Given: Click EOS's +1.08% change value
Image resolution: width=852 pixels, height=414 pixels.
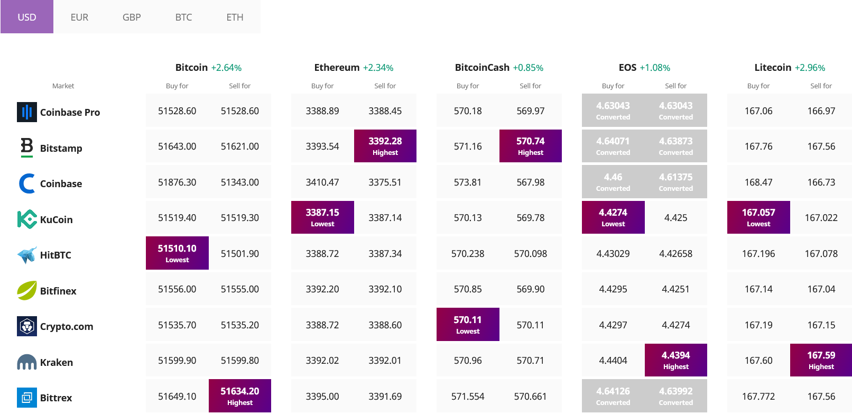Looking at the screenshot, I should point(655,68).
